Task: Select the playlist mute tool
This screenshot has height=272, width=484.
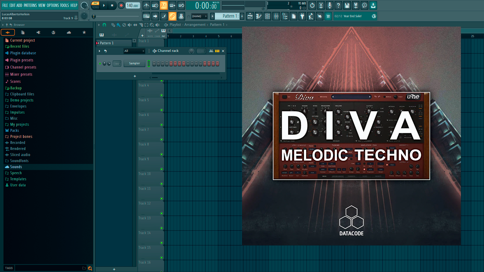Action: click(130, 25)
